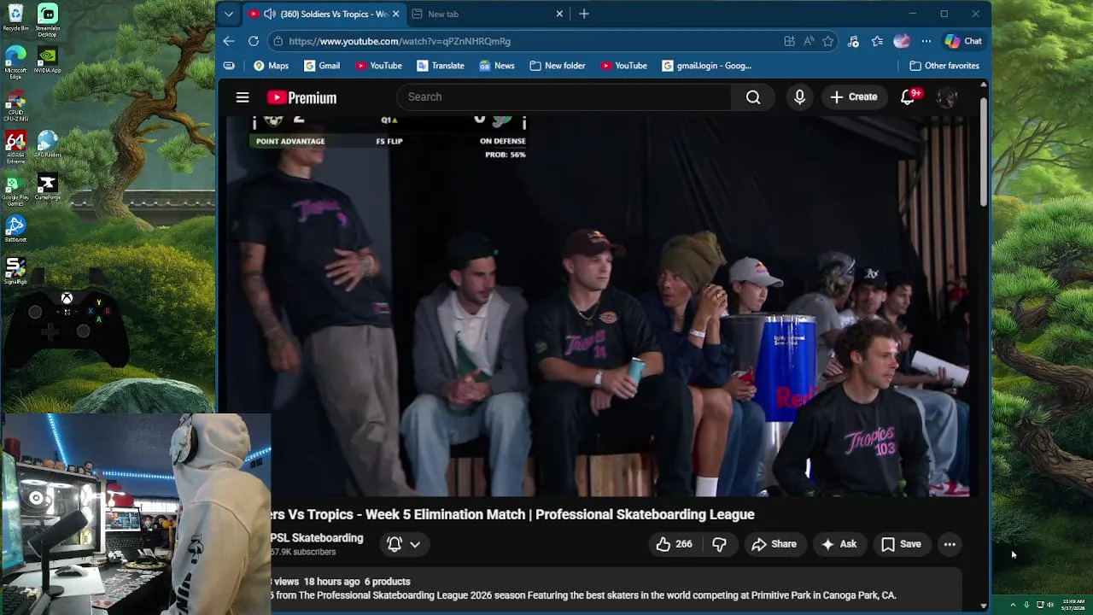The height and width of the screenshot is (615, 1093).
Task: Show hidden system tray icons chevron
Action: click(1013, 605)
